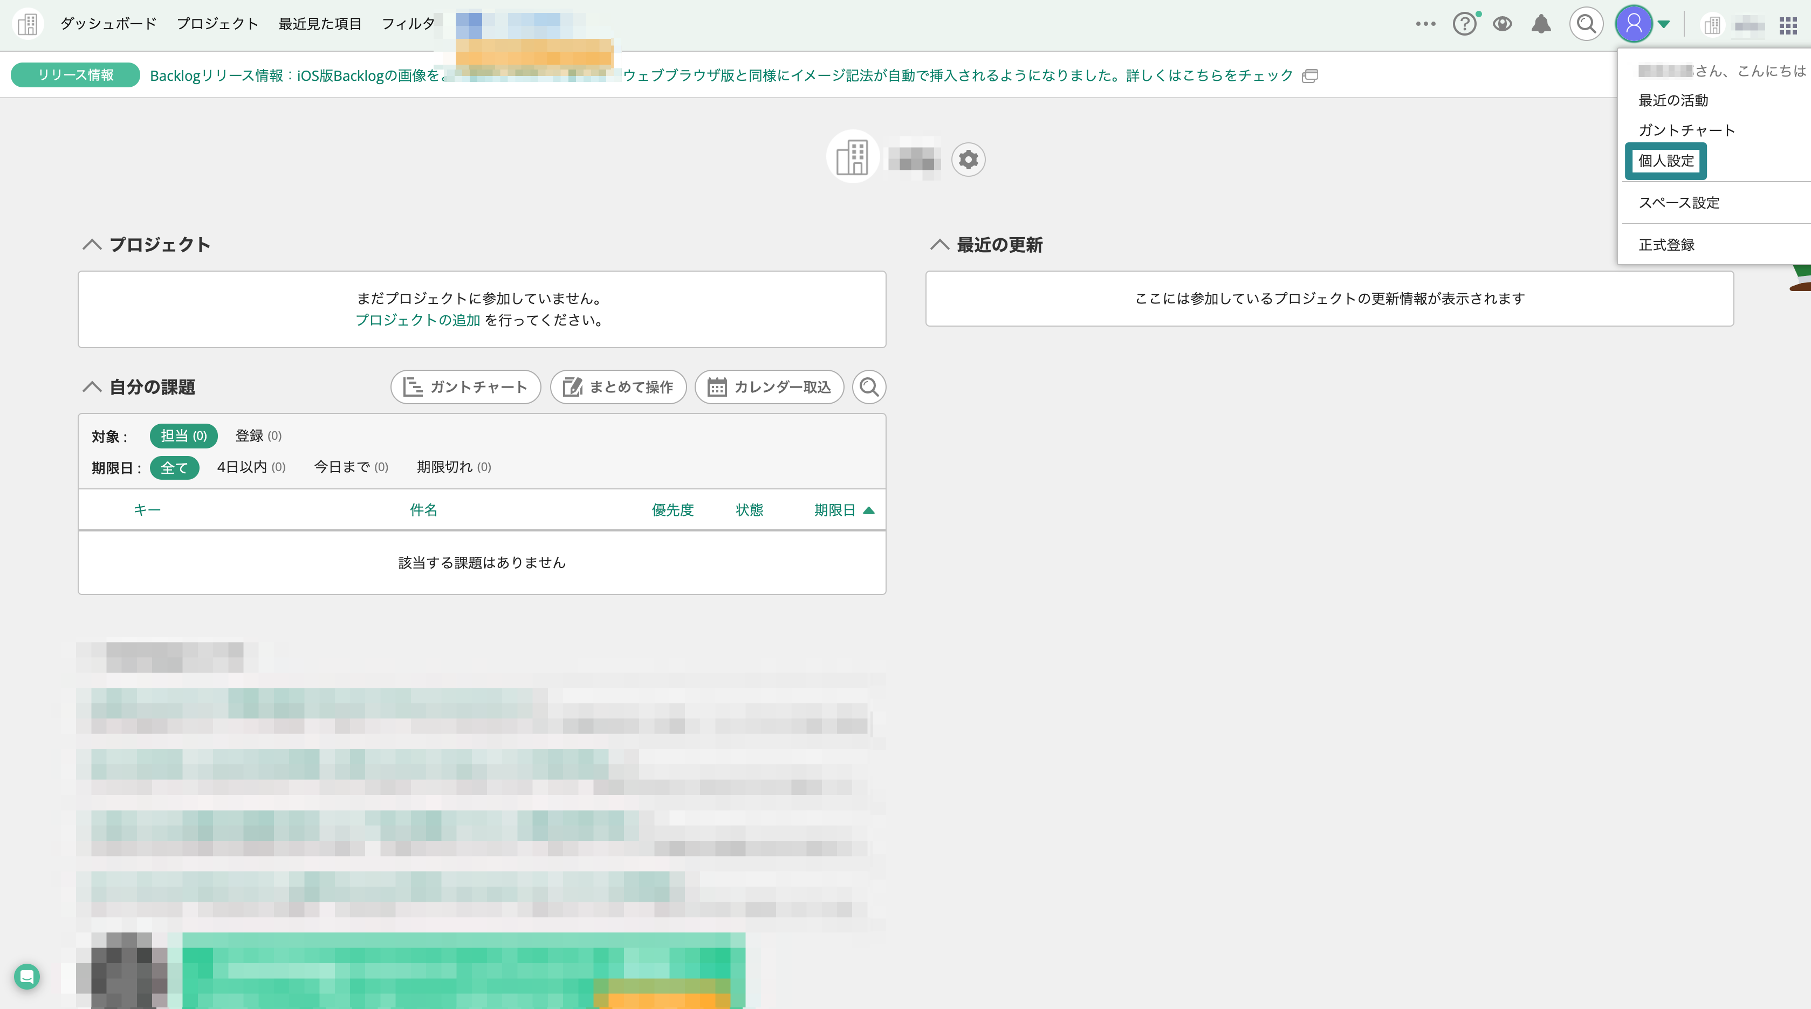Click the global search magnifier icon
1811x1009 pixels.
(x=1586, y=25)
